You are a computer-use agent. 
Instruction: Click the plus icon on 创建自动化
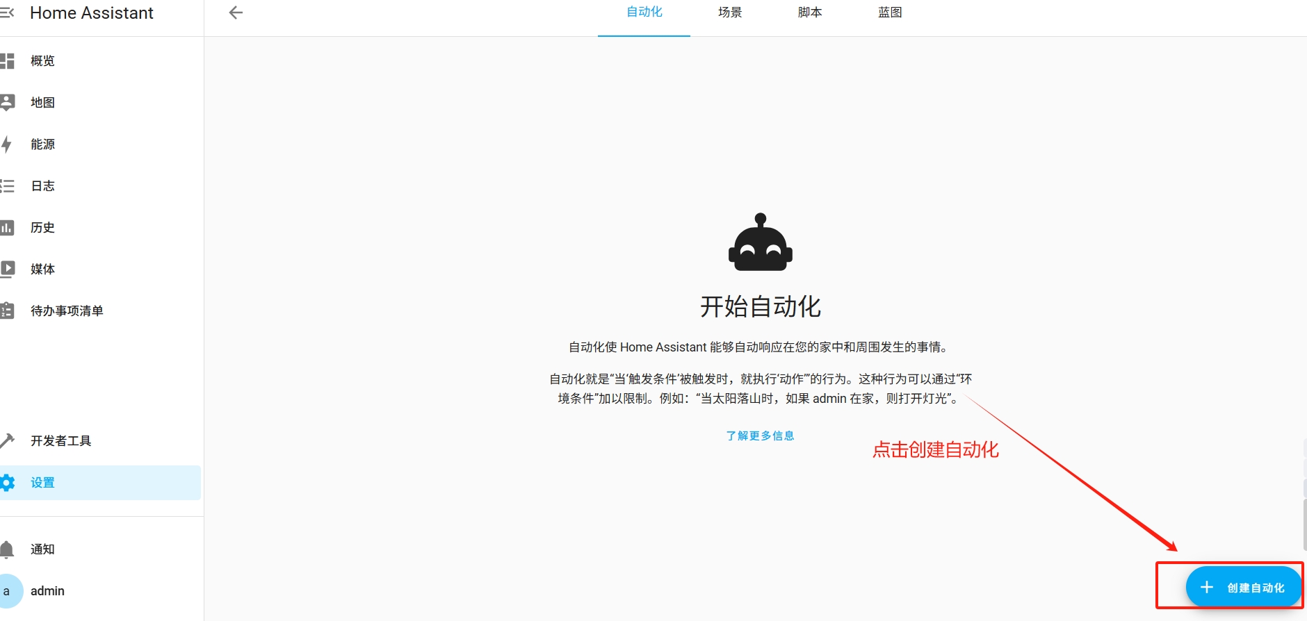(x=1207, y=588)
